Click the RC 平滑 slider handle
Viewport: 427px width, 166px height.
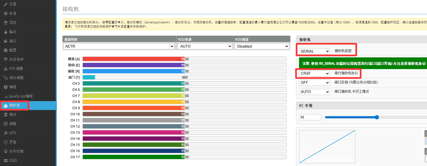(377, 117)
